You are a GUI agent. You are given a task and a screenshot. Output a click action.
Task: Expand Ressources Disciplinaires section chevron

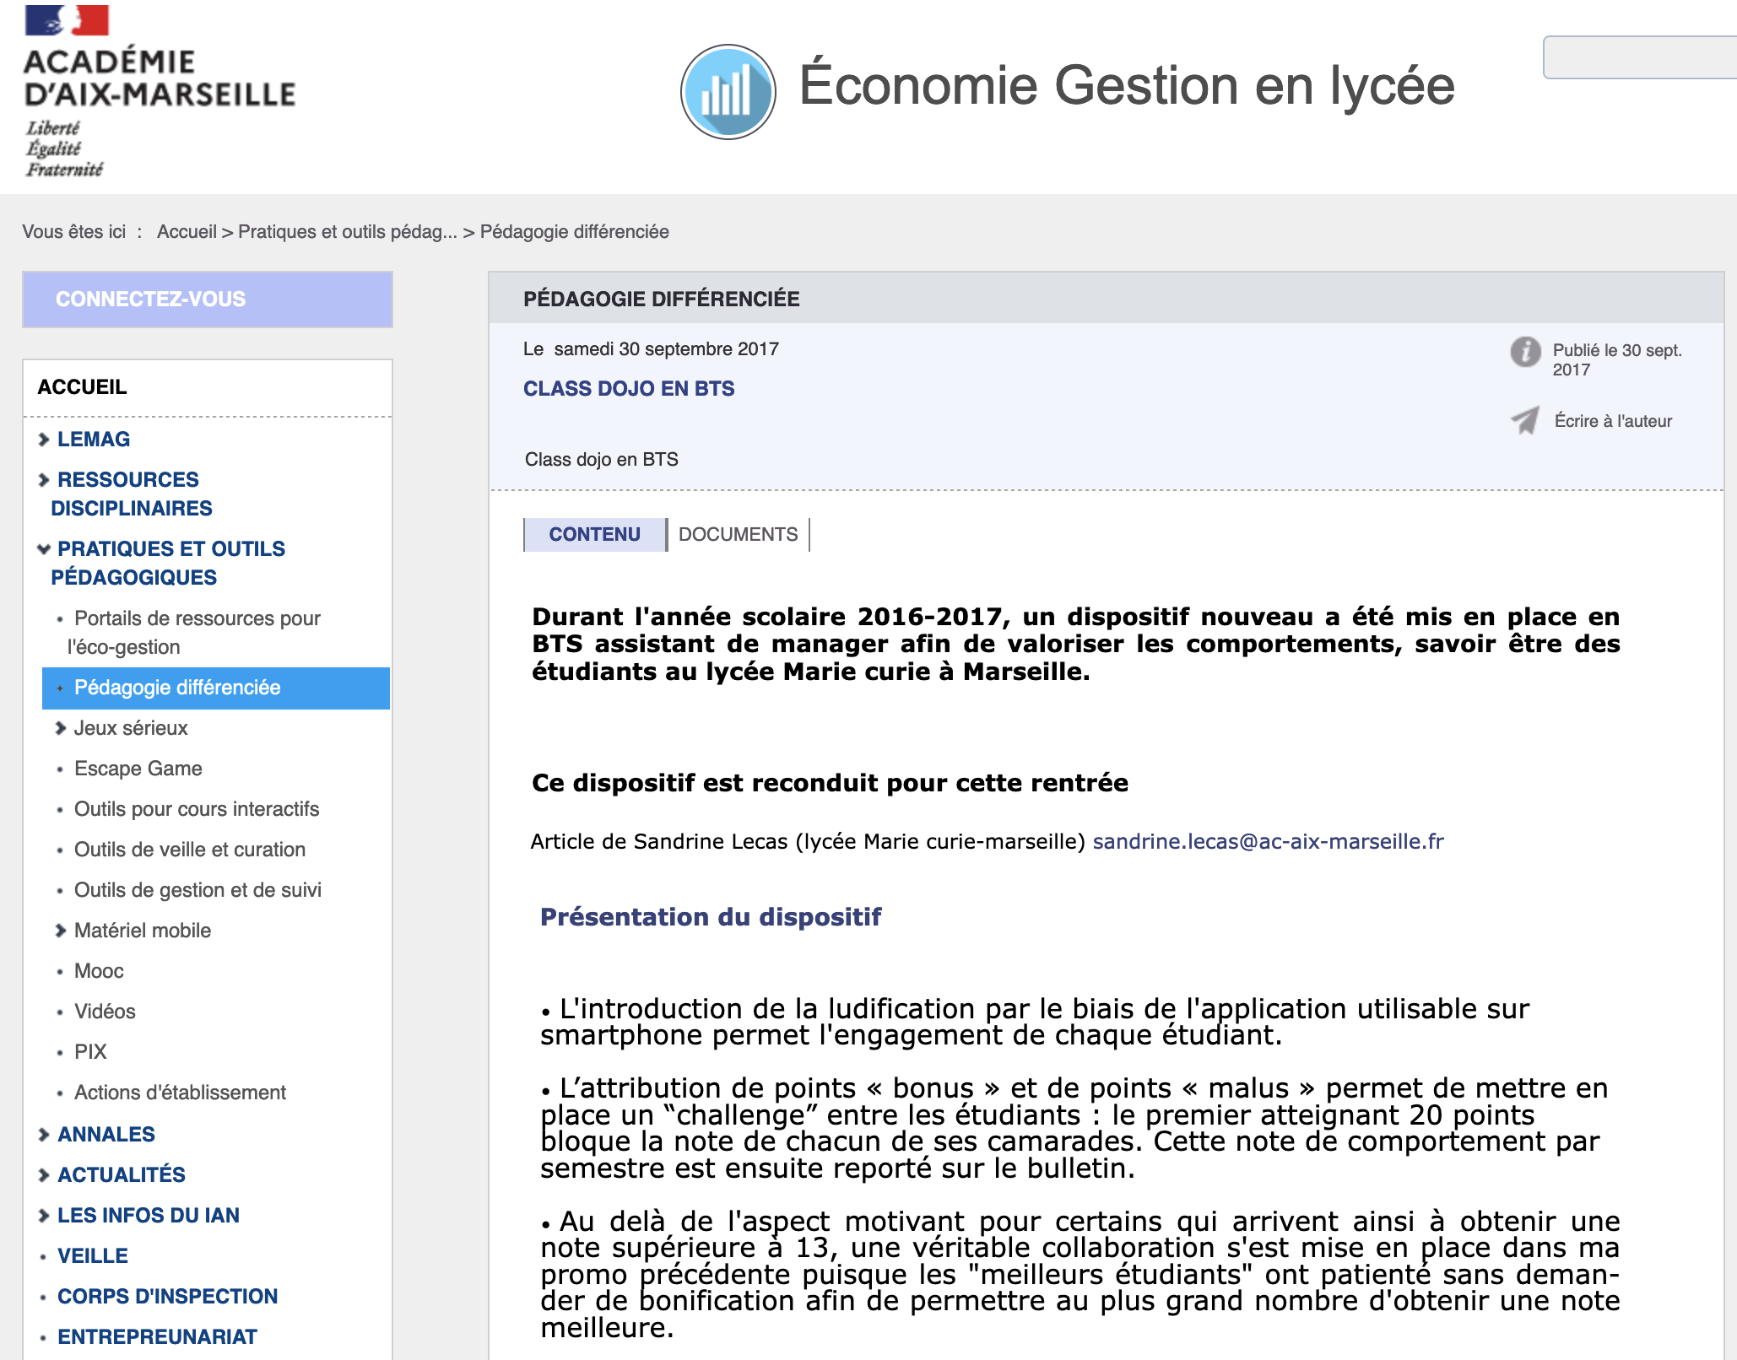point(44,480)
